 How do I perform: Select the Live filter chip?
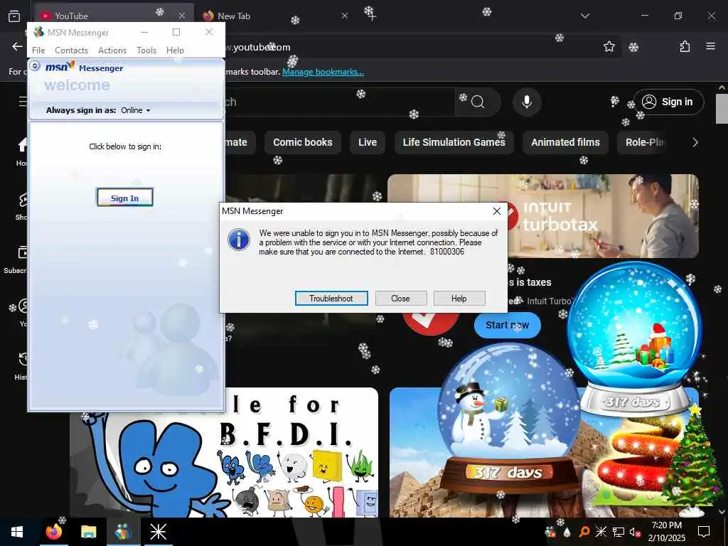pos(368,142)
